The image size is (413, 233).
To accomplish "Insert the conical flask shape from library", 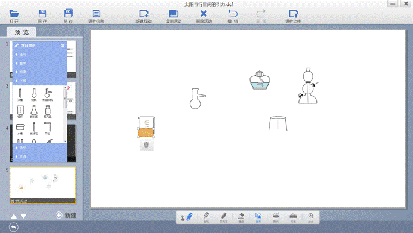I will click(x=33, y=112).
